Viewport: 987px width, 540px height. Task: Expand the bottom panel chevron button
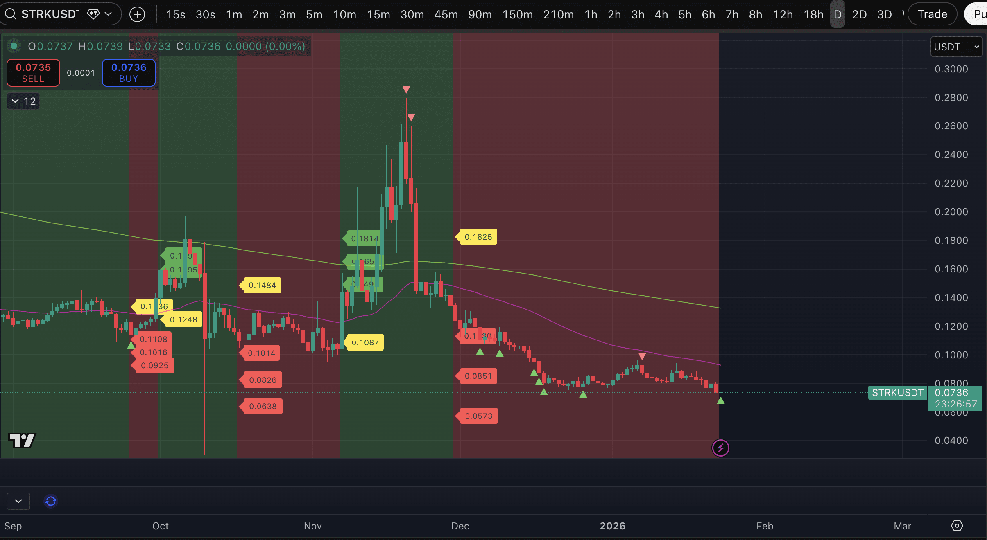click(18, 501)
